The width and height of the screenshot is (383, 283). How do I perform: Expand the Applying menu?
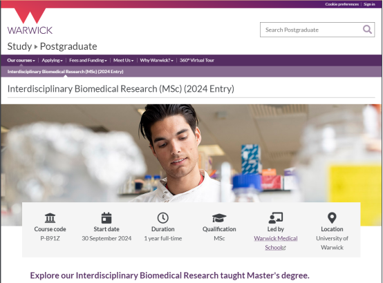click(53, 60)
